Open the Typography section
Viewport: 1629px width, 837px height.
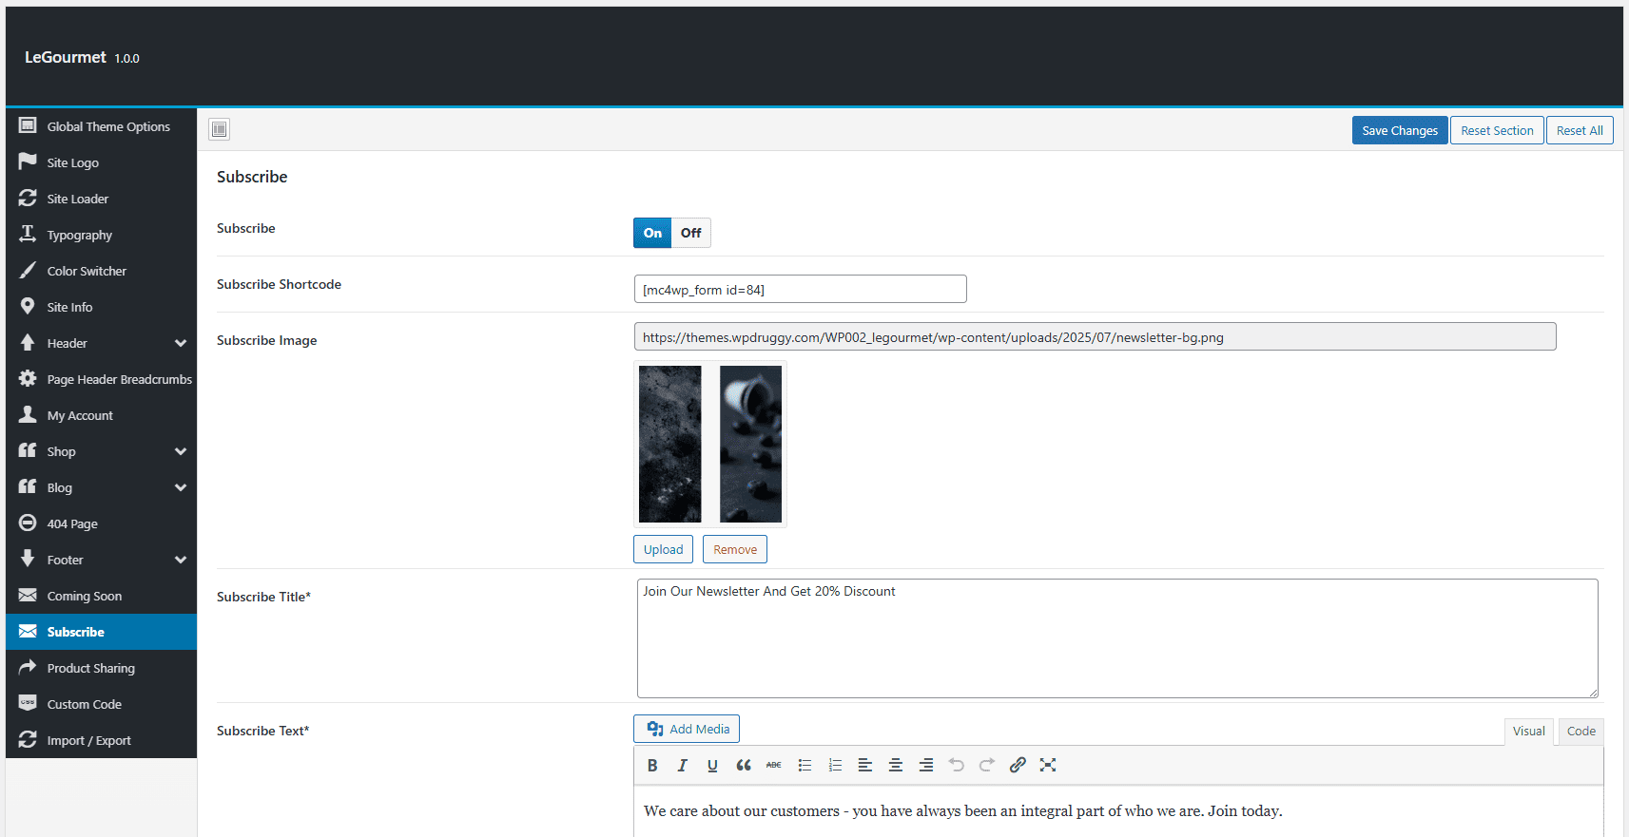(101, 235)
